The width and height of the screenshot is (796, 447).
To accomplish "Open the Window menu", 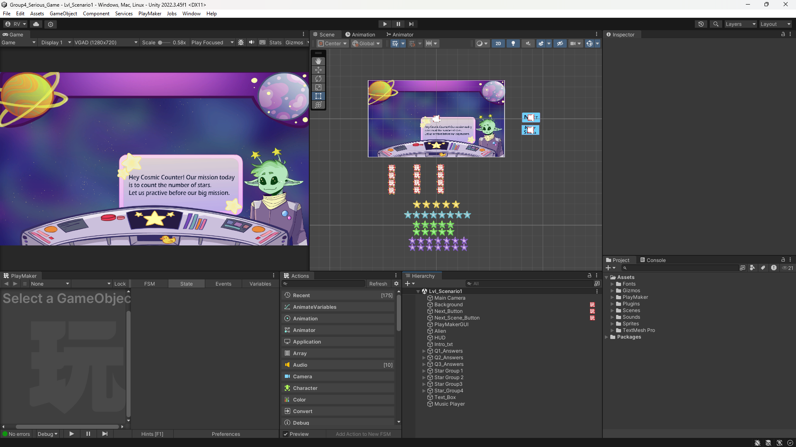I will [192, 14].
